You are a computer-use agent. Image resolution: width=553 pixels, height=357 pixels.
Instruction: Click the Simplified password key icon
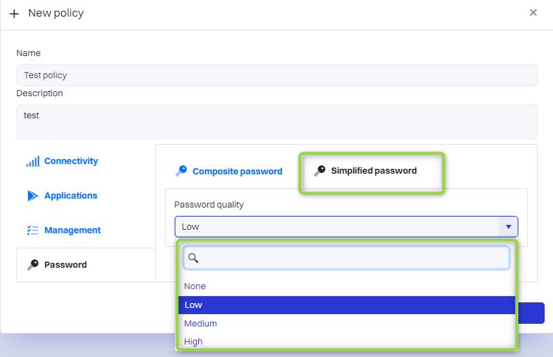click(319, 171)
